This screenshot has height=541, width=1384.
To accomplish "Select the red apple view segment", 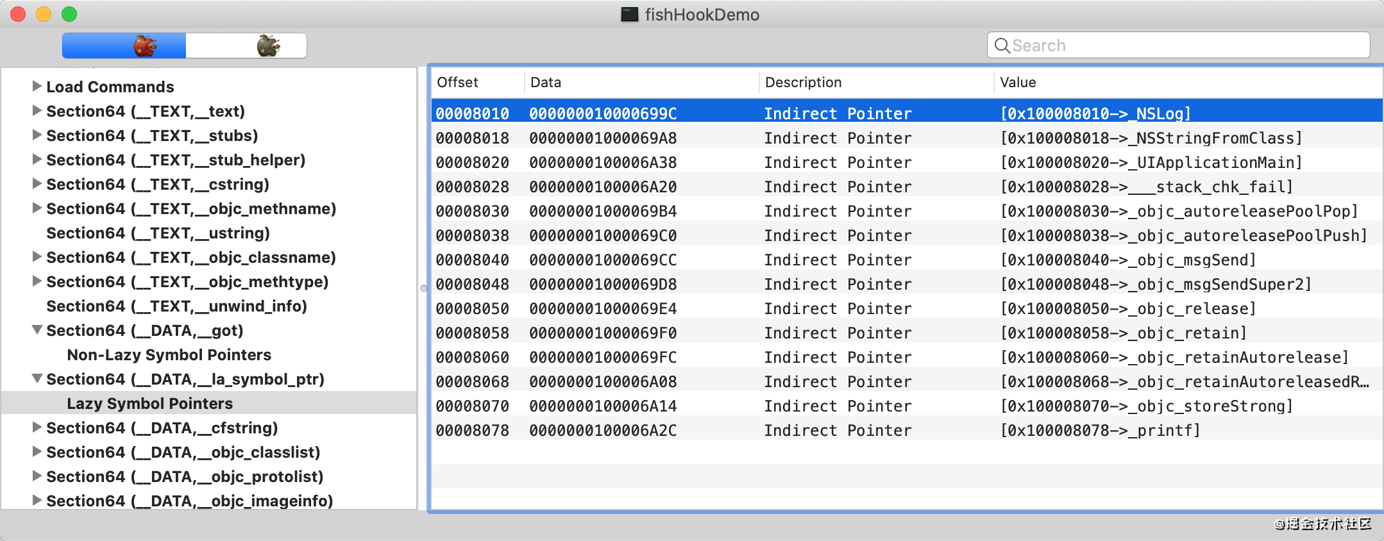I will (124, 46).
